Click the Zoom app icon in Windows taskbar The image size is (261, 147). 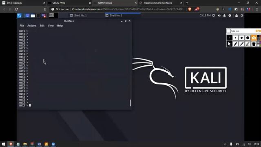point(53,144)
